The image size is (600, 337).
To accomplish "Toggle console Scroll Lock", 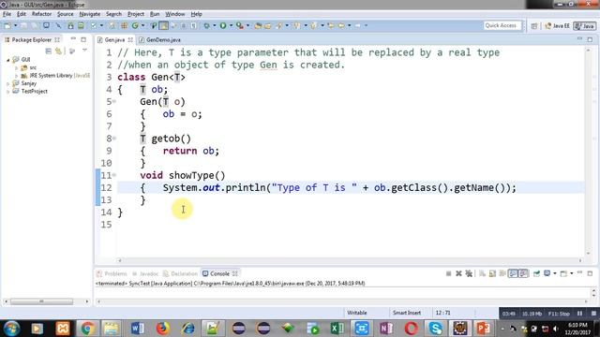I will tap(492, 273).
